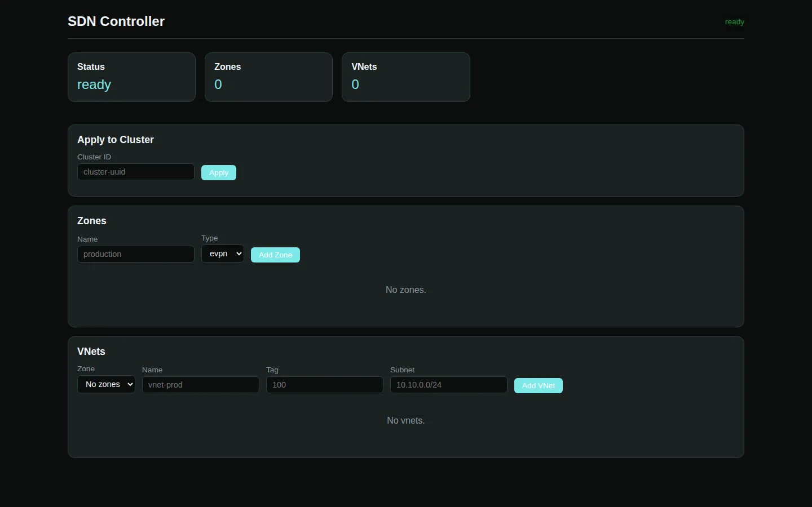The image size is (812, 507).
Task: Click the SDN Controller page title
Action: 116,21
